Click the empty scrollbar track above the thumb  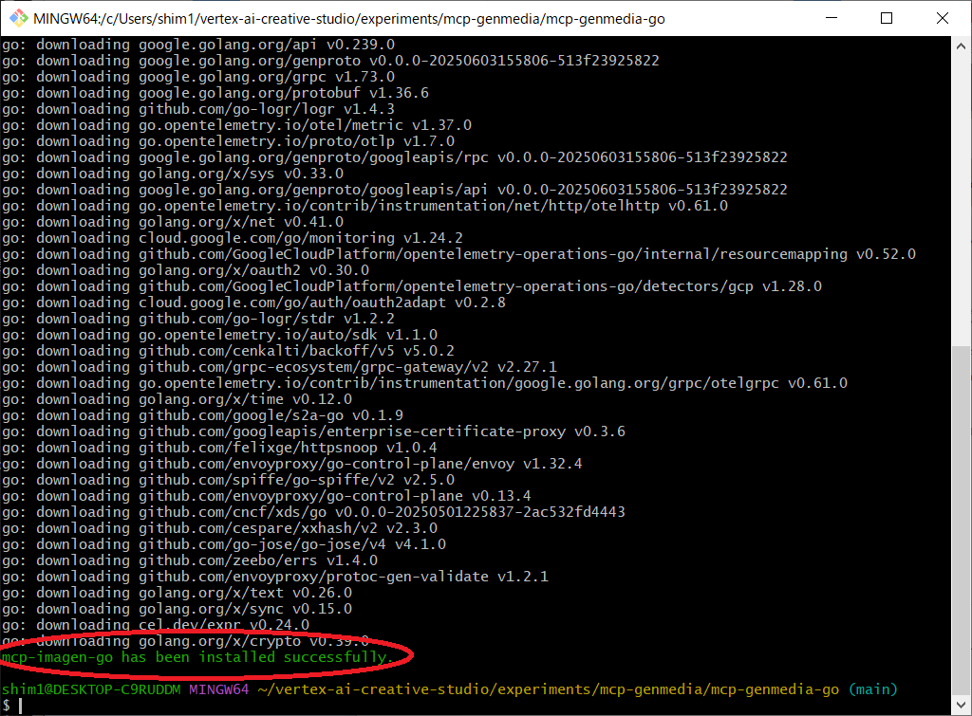click(962, 190)
